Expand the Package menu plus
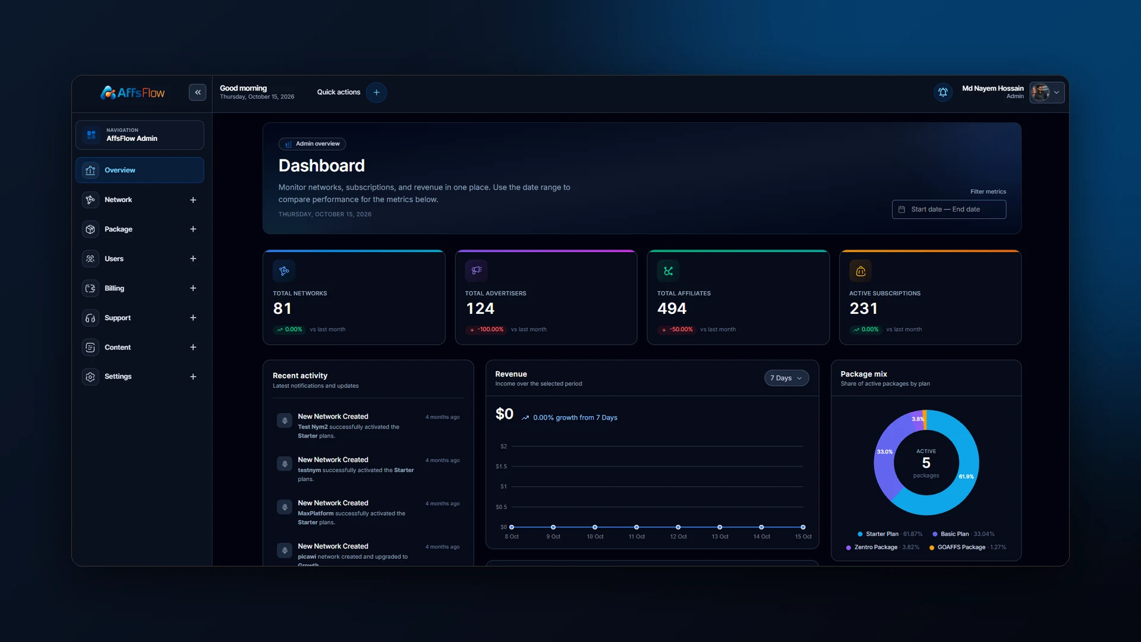1141x642 pixels. coord(193,229)
